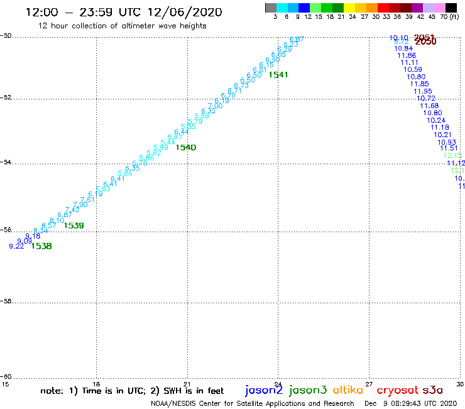Viewport: 465px width, 409px height.
Task: Click the wave height value 11.86
Action: [x=407, y=55]
